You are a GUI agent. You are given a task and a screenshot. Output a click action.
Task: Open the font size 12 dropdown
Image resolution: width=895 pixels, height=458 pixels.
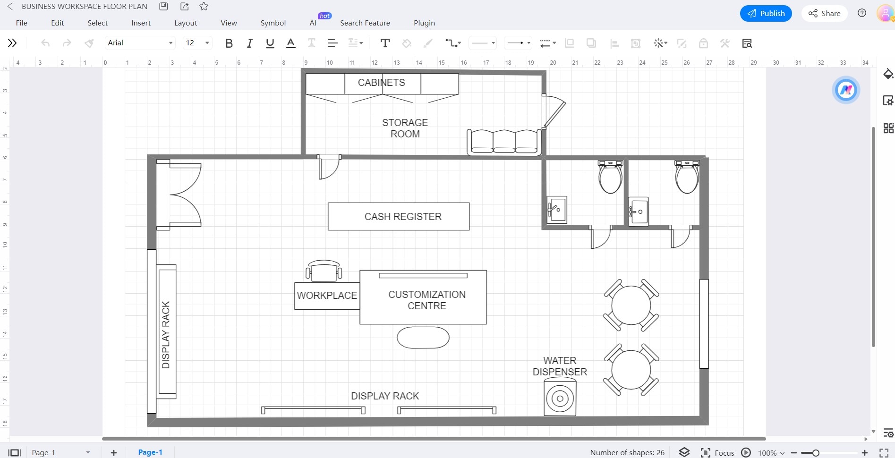click(x=197, y=43)
